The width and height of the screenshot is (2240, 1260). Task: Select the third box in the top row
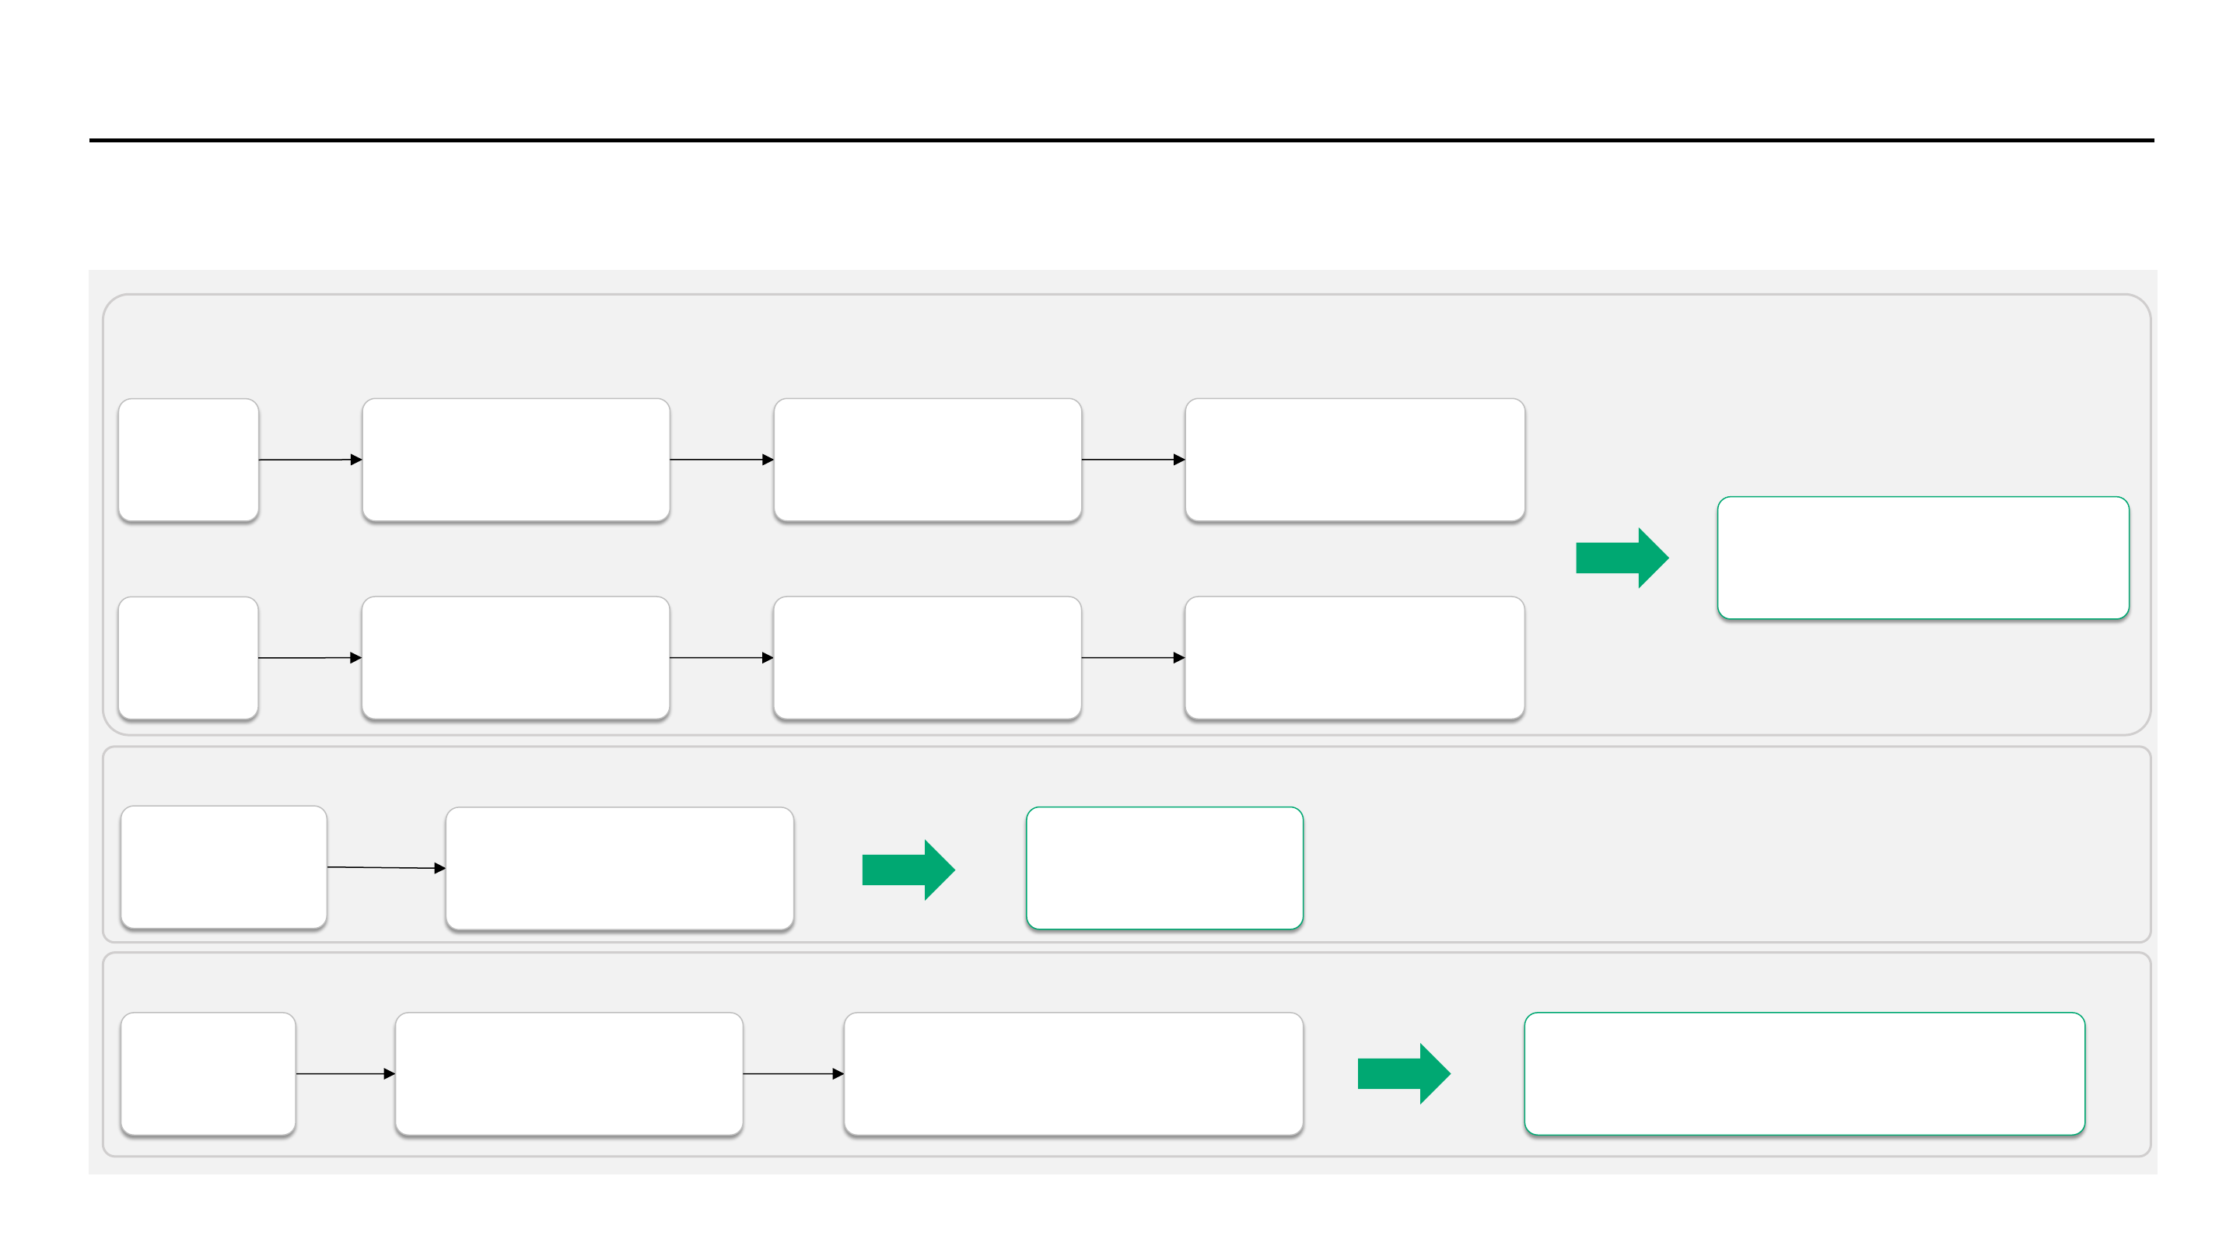coord(927,459)
